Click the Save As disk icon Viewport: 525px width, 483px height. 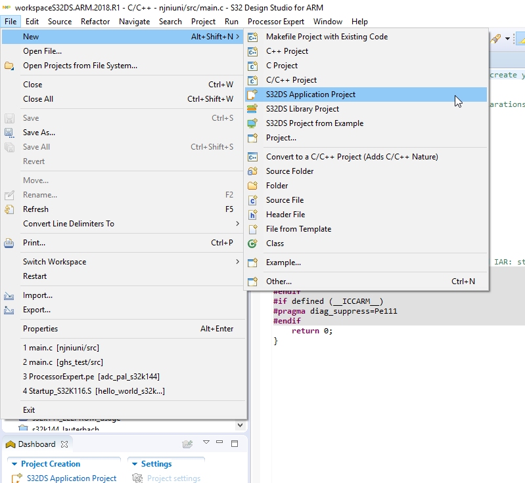tap(9, 133)
